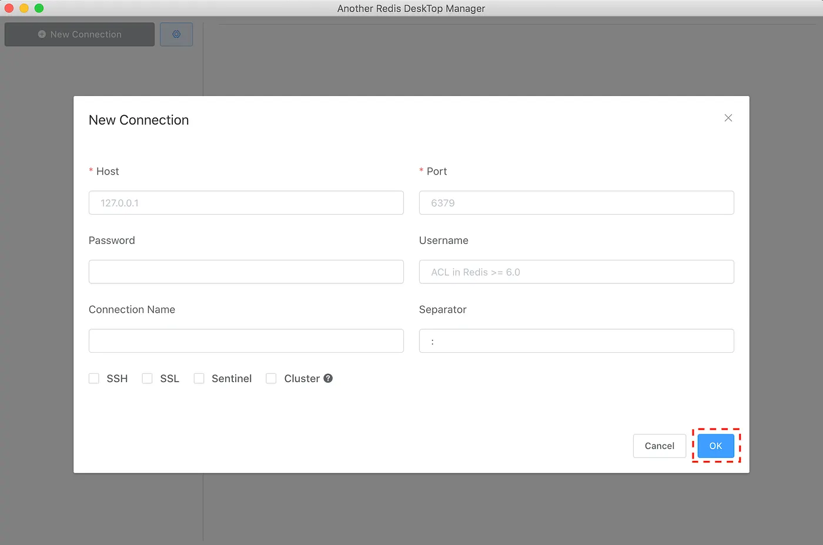Click the Connection Name field

[246, 341]
